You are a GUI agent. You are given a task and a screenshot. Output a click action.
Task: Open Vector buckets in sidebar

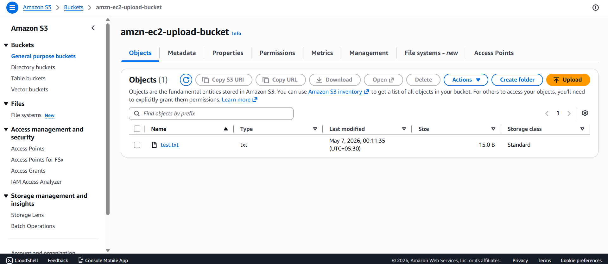point(29,89)
